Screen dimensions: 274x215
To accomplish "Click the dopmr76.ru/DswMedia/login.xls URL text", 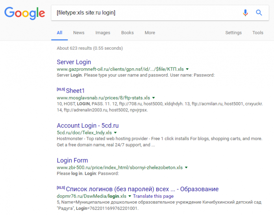I will (91, 196).
